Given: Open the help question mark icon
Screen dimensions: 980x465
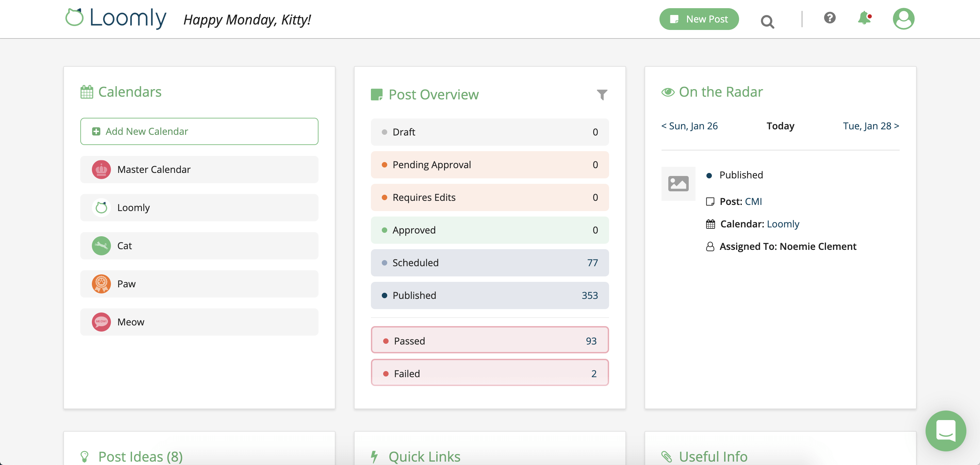Looking at the screenshot, I should pyautogui.click(x=830, y=18).
